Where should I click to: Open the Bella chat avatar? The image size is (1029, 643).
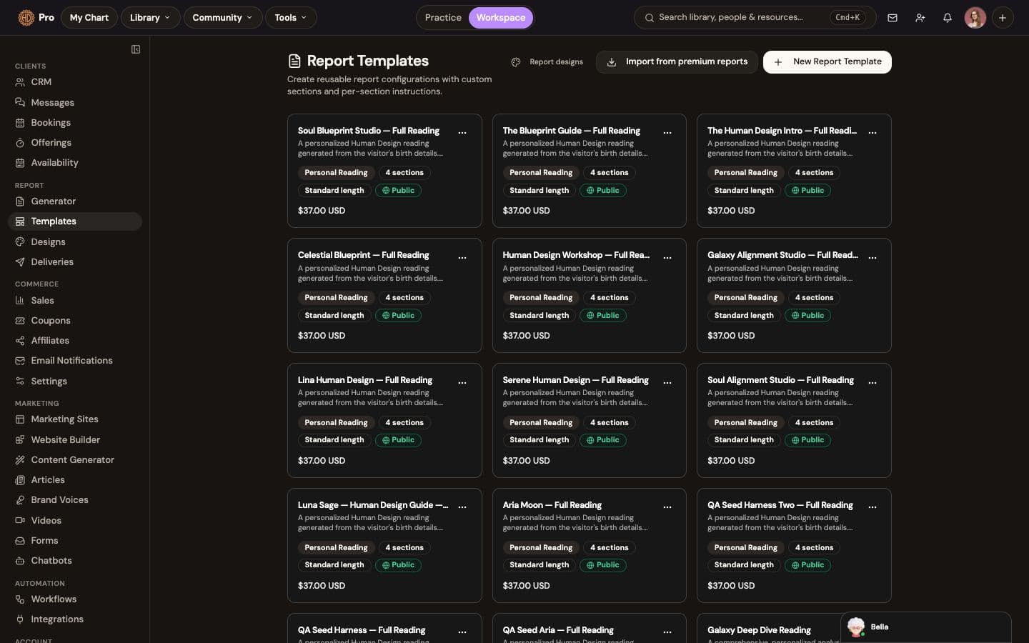tap(856, 627)
